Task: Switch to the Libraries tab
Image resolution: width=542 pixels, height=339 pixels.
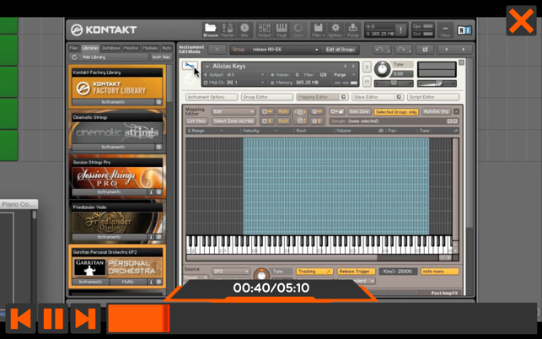Action: point(90,48)
